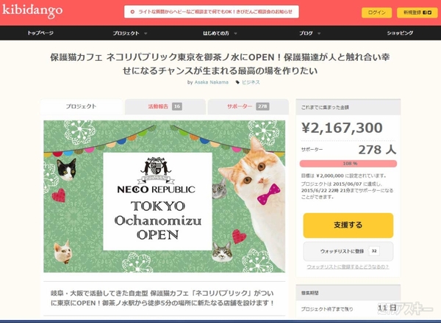Click the tag icon beside ビジネス
Viewport: 441px width, 323px height.
click(x=237, y=82)
